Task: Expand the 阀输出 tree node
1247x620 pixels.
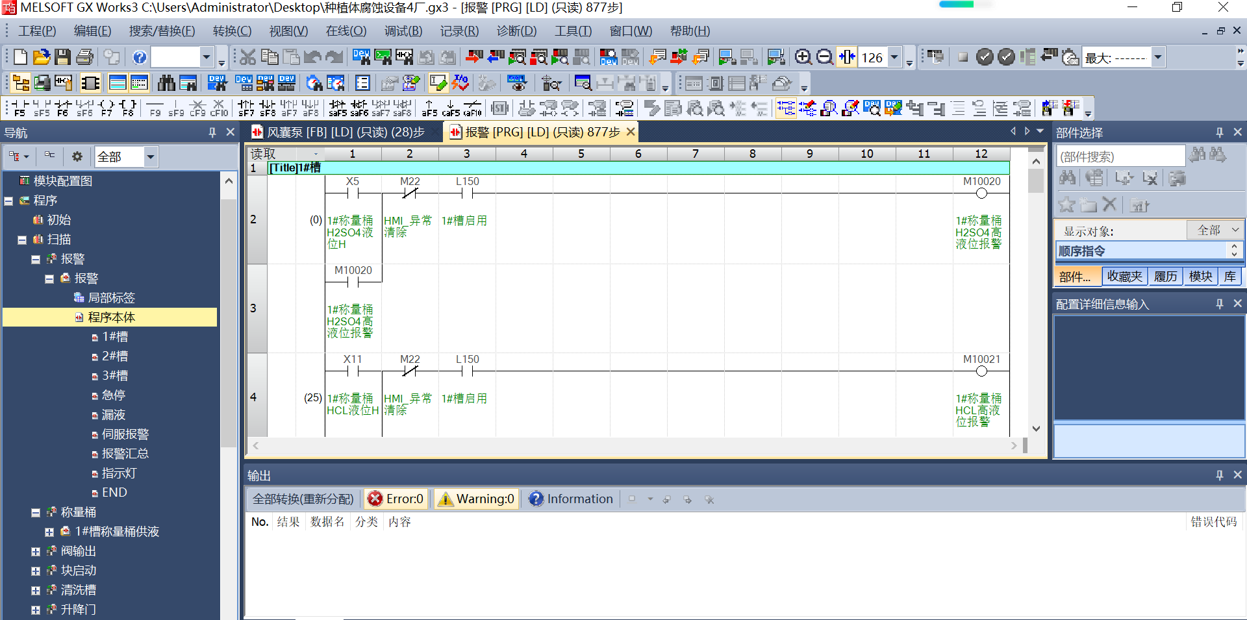Action: (x=36, y=552)
